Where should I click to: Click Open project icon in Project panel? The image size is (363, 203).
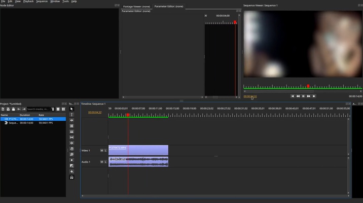[x=8, y=109]
